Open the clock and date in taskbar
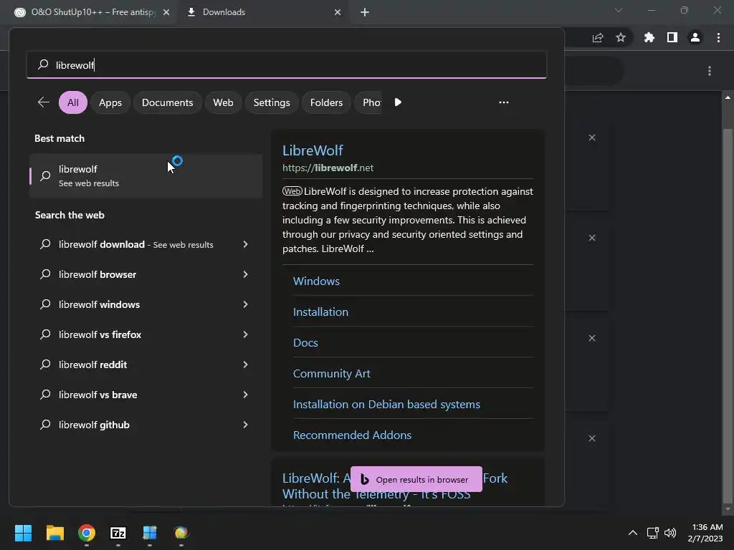This screenshot has width=734, height=550. [x=705, y=533]
